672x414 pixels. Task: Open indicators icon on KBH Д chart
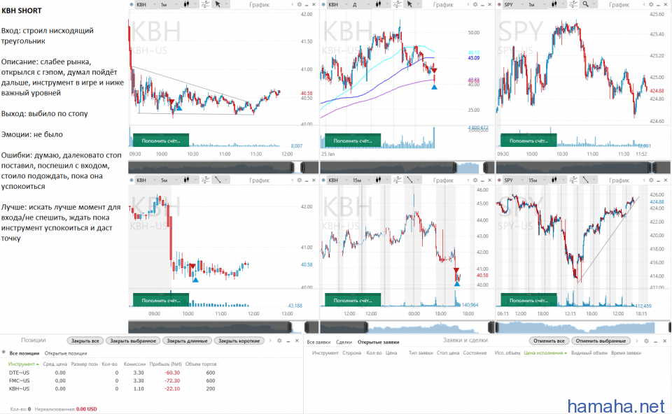click(398, 4)
